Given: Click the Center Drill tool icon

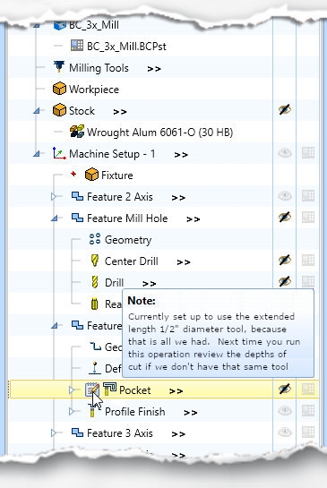Looking at the screenshot, I should point(95,261).
